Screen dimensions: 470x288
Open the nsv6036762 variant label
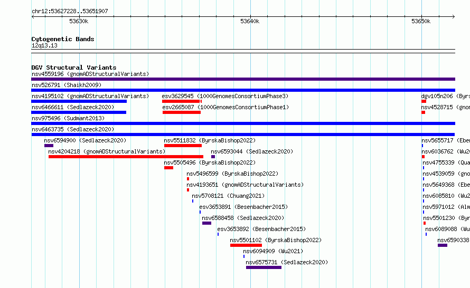[x=446, y=151]
